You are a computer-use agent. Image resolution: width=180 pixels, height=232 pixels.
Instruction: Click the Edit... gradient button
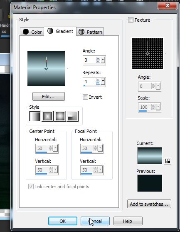49,97
